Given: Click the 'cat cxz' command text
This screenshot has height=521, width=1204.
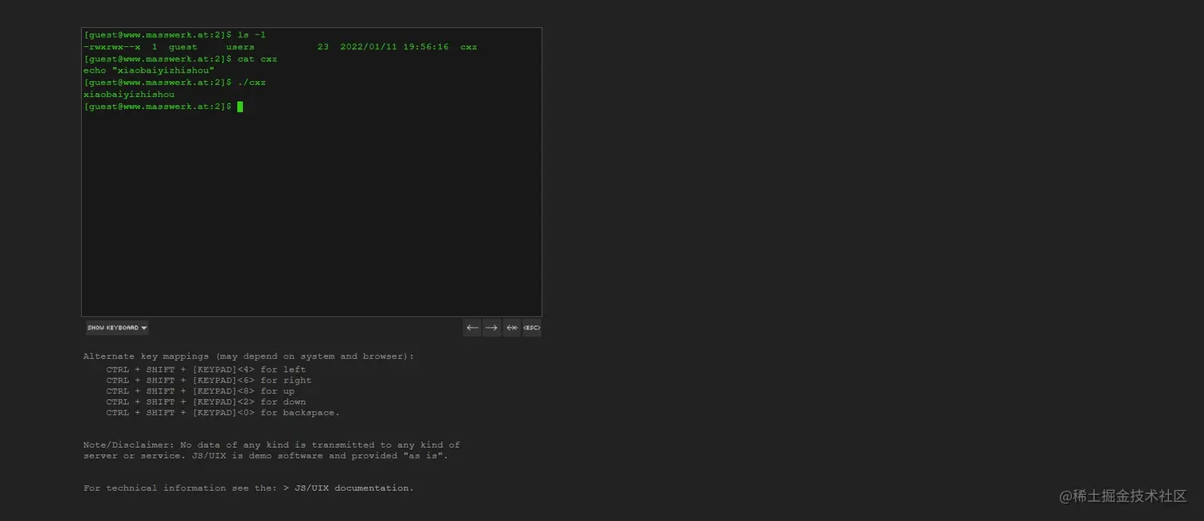Looking at the screenshot, I should pos(257,59).
